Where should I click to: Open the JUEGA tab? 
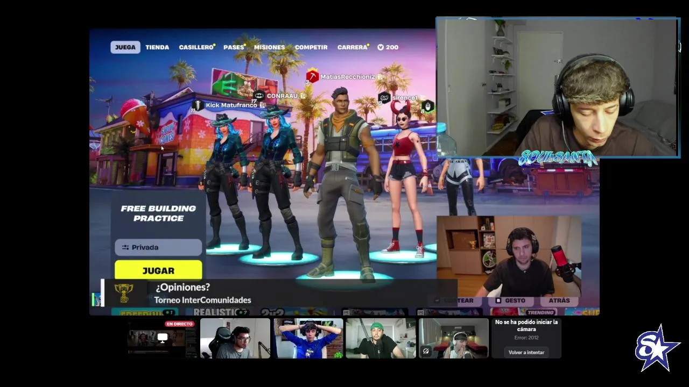[x=125, y=47]
